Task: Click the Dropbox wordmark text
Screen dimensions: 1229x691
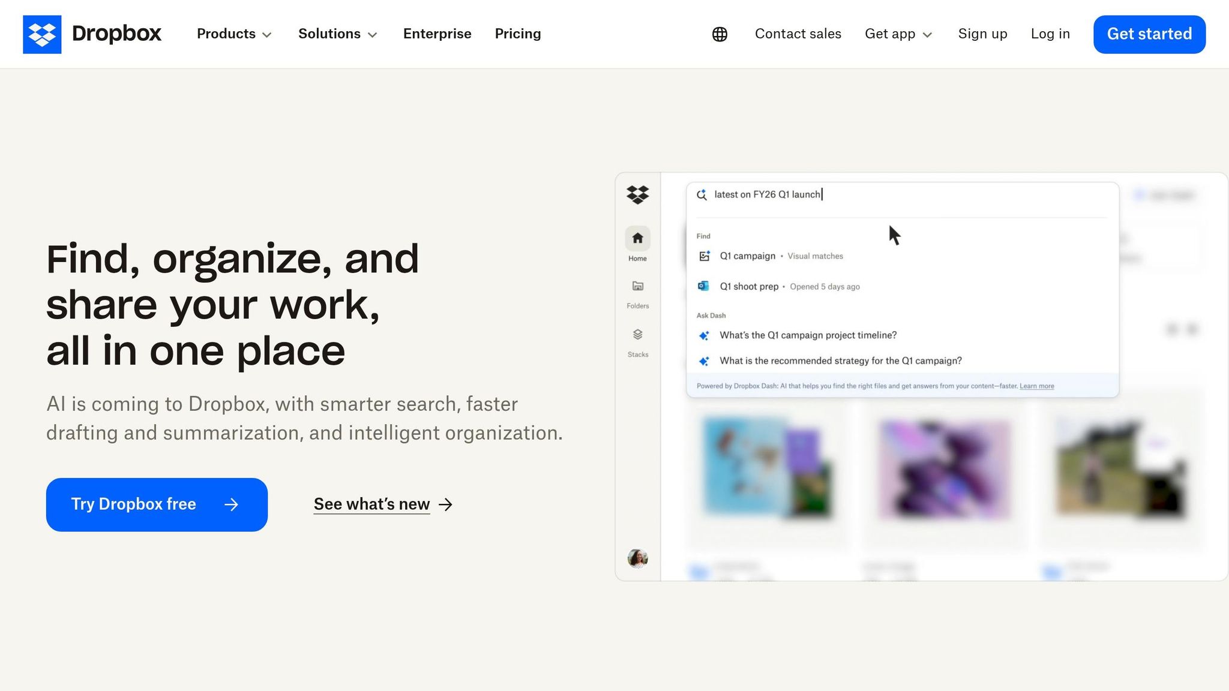Action: point(116,34)
